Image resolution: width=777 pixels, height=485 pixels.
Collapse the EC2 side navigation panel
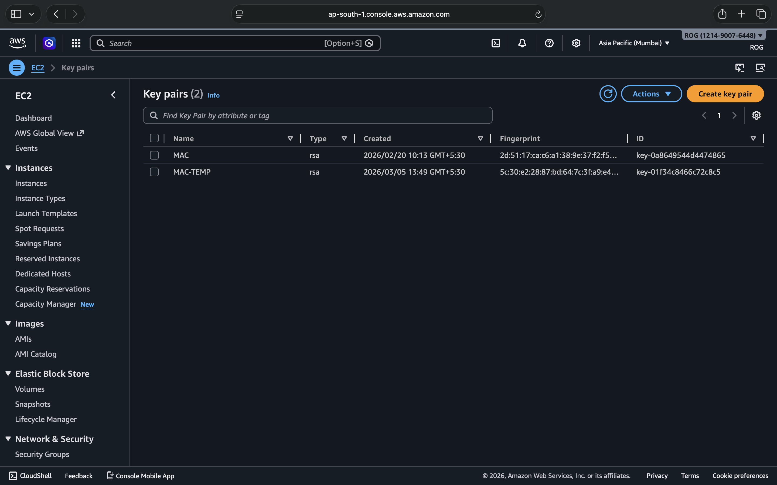tap(113, 95)
